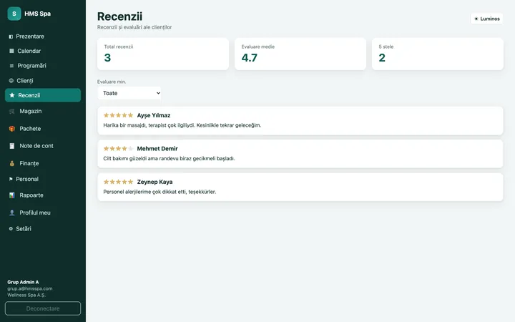This screenshot has height=322, width=515.
Task: Click the Finanțe money bag icon
Action: (12, 163)
